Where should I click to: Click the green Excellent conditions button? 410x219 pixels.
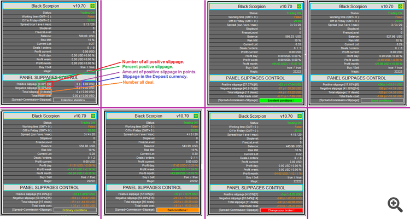[281, 101]
